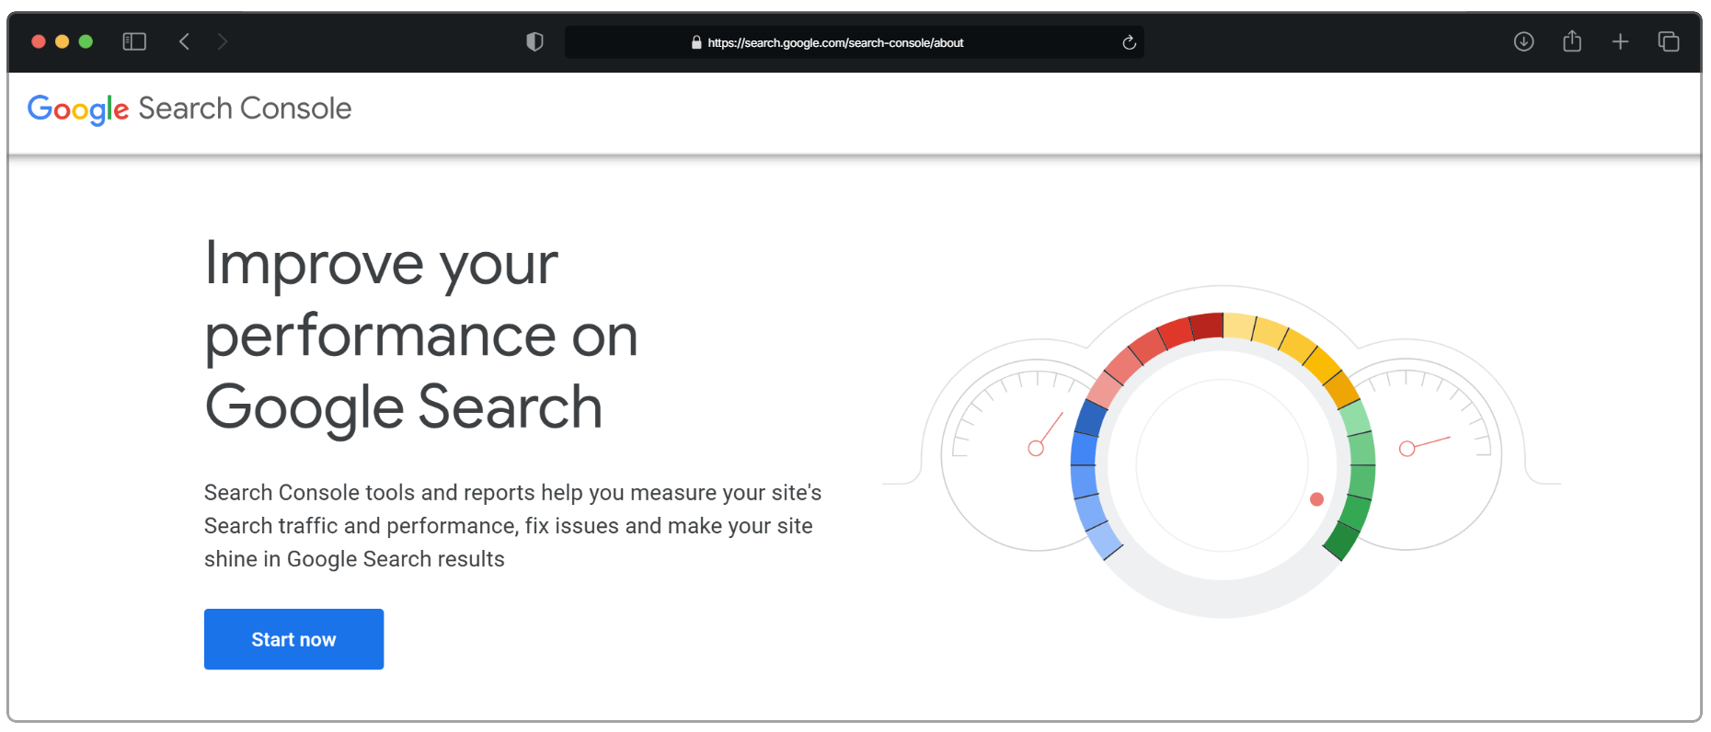Screen dimensions: 1711x732
Task: Click the lock icon in the address bar
Action: point(696,42)
